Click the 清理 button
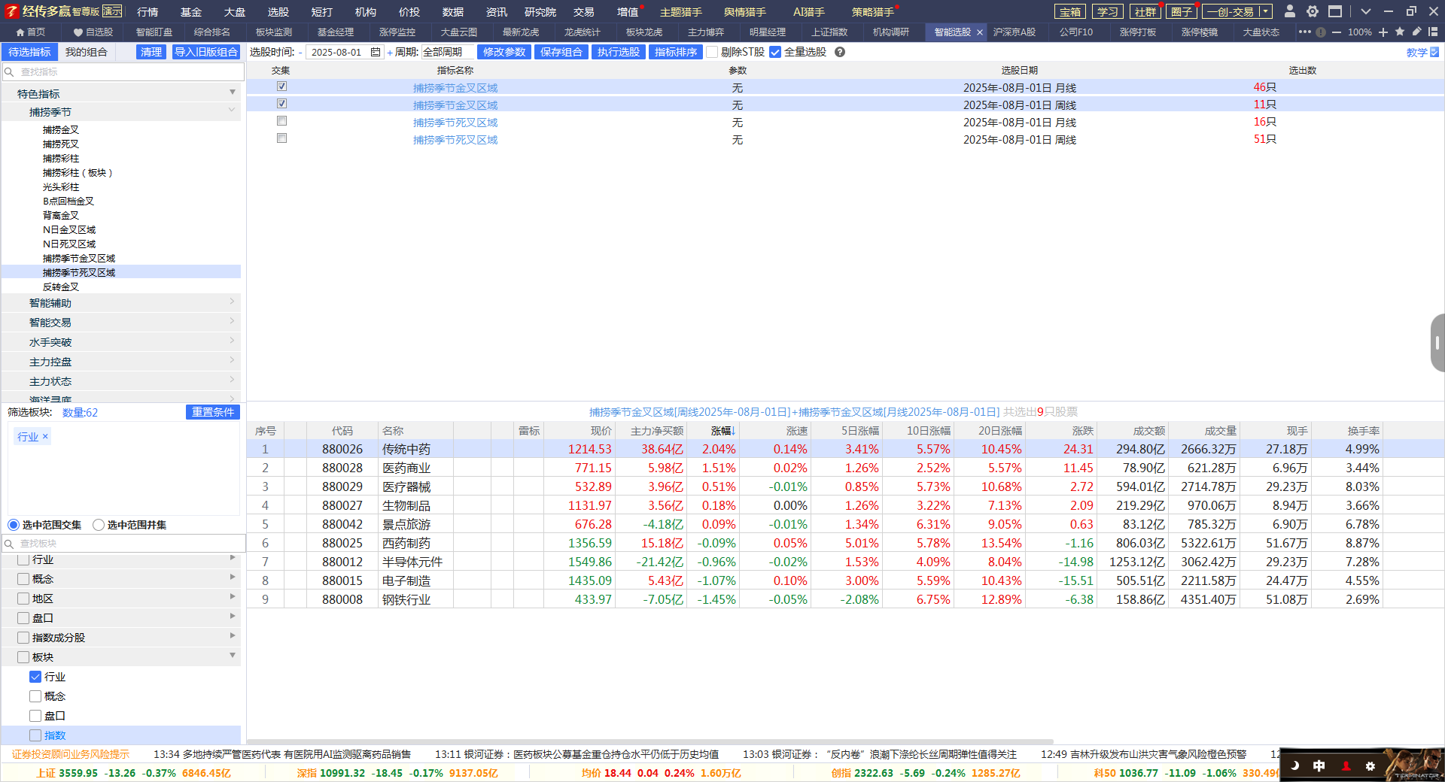 coord(151,52)
